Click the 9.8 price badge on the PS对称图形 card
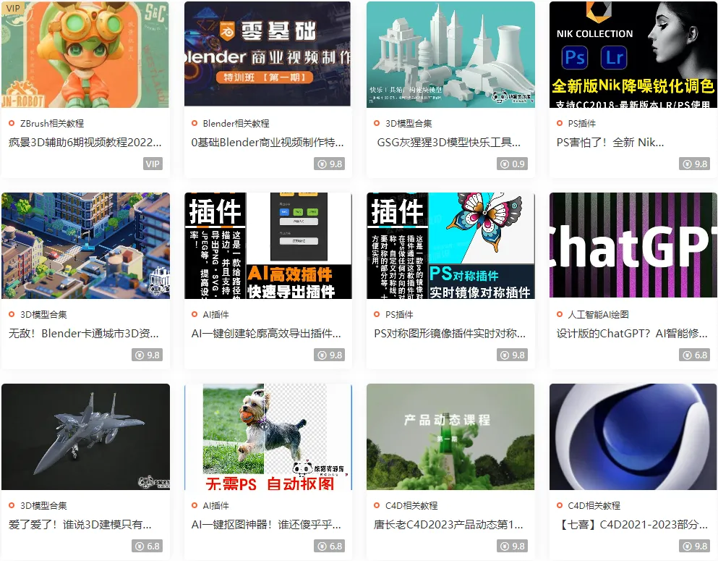Screen dimensions: 718x561 click(512, 355)
